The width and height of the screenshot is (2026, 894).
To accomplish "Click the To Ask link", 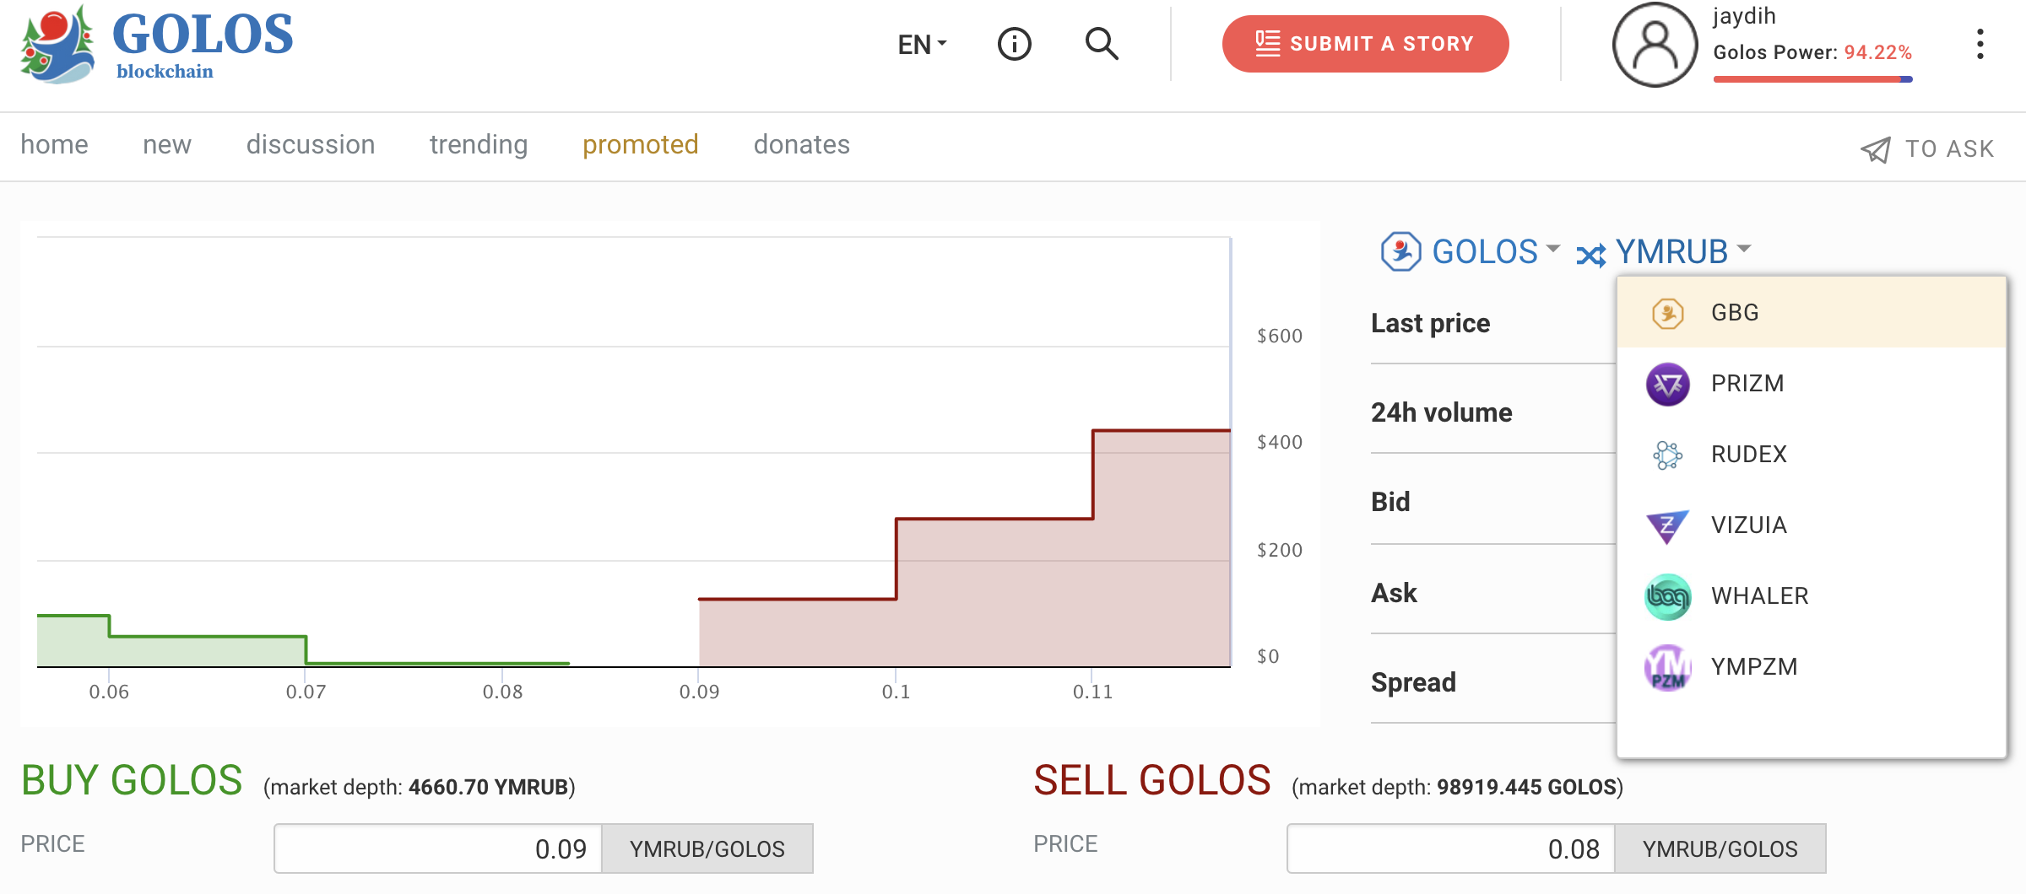I will pyautogui.click(x=1927, y=149).
